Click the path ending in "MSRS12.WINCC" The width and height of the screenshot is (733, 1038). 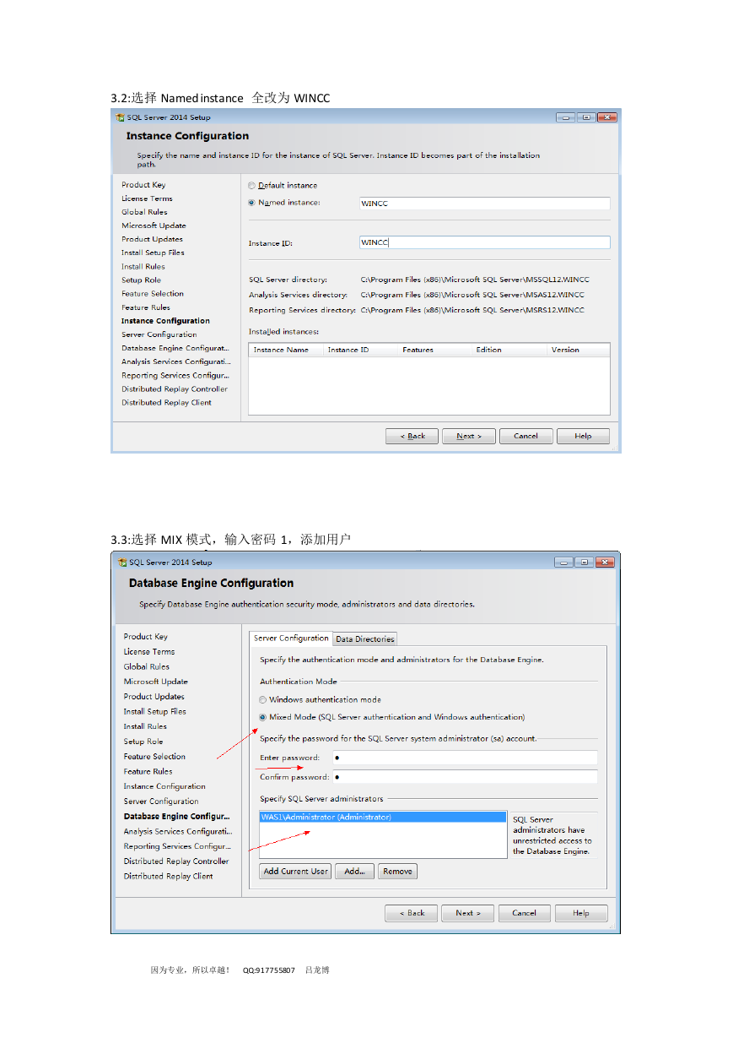472,310
